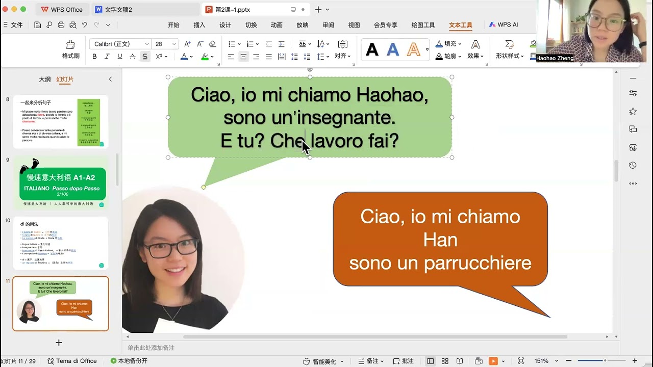Click 批注 comments button
This screenshot has width=653, height=367.
pyautogui.click(x=403, y=361)
